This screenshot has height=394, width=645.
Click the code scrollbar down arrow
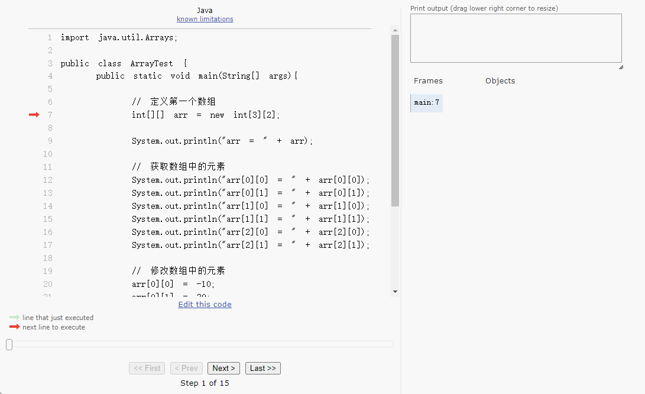[x=395, y=291]
